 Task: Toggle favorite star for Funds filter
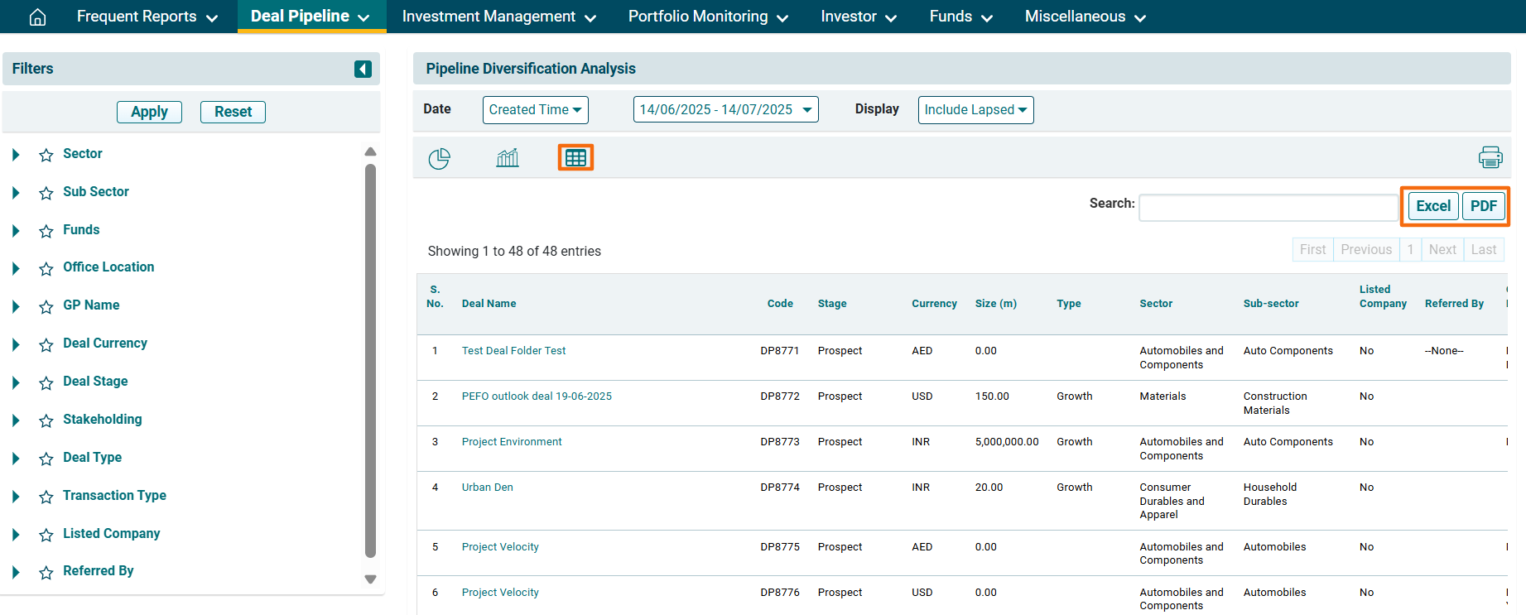(x=46, y=231)
